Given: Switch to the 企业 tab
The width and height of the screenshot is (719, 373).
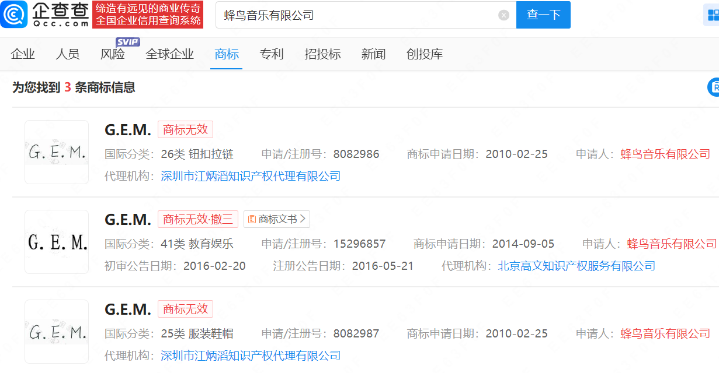Looking at the screenshot, I should pos(23,54).
